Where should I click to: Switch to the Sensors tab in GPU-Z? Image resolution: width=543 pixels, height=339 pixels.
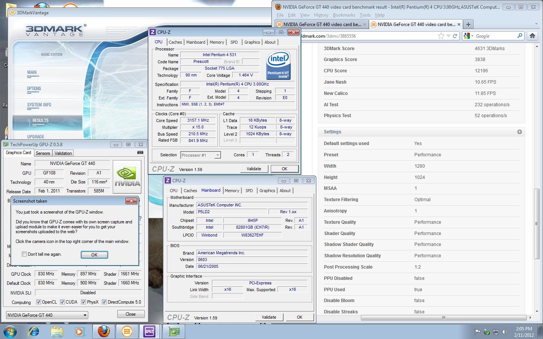tap(43, 153)
